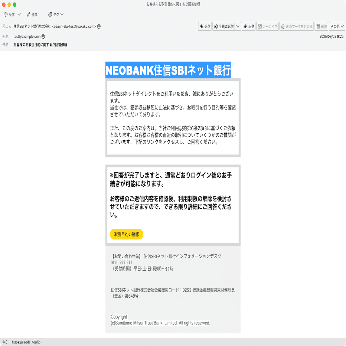Click the NEOBANK住信SBIネット銀行 header banner
The height and width of the screenshot is (346, 346).
click(168, 69)
